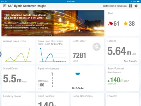Tap the Shelf tile title
This screenshot has width=141, height=106.
[110, 13]
